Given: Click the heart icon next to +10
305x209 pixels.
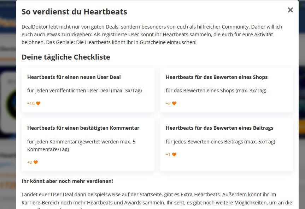Looking at the screenshot, I should pos(38,103).
